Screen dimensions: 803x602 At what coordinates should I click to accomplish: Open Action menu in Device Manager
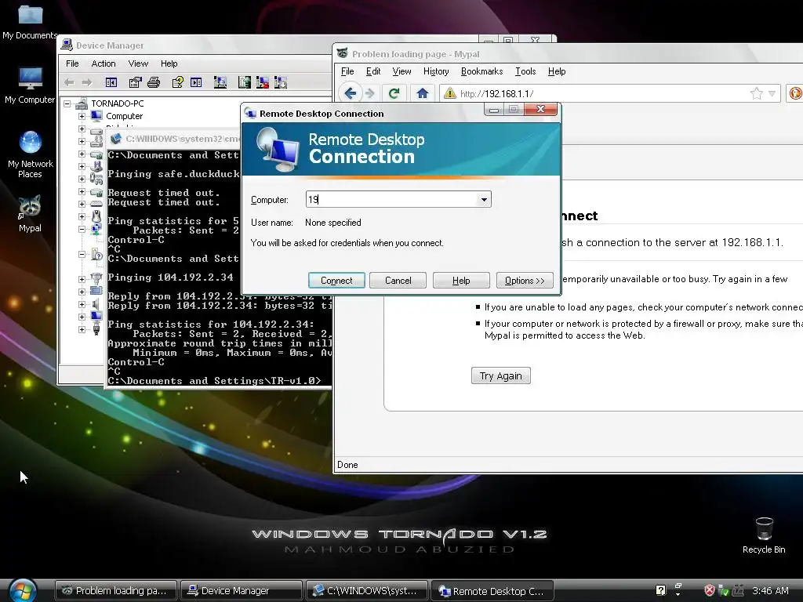pyautogui.click(x=104, y=63)
